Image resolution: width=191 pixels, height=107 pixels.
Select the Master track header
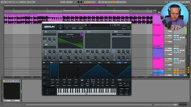click(158, 75)
